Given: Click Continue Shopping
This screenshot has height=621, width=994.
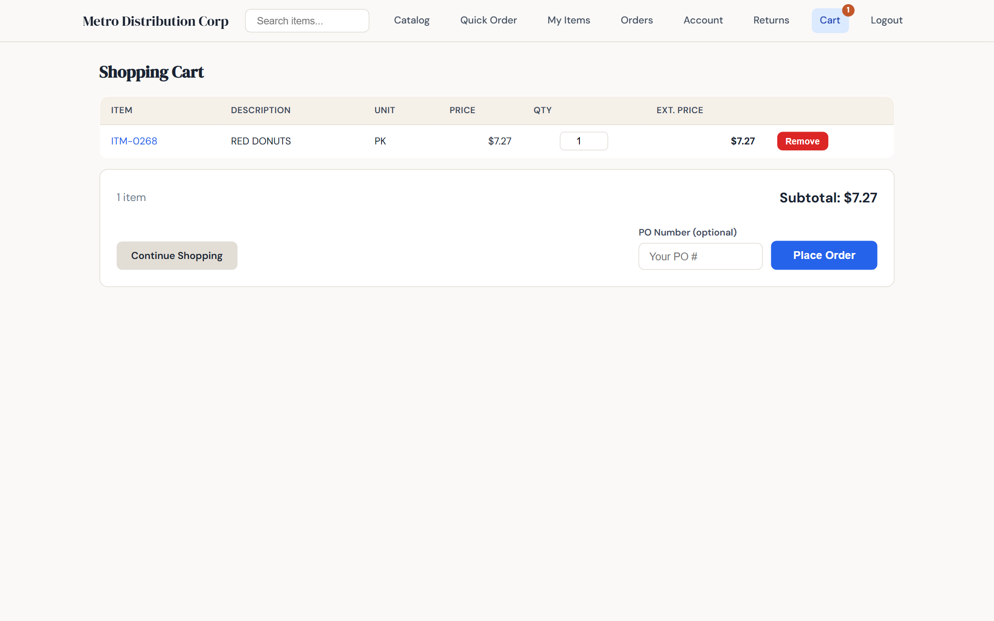Looking at the screenshot, I should tap(176, 255).
